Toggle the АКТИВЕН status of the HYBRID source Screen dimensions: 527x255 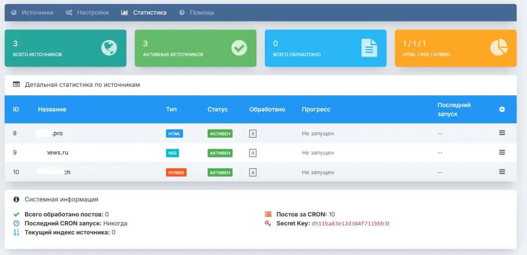pos(220,172)
